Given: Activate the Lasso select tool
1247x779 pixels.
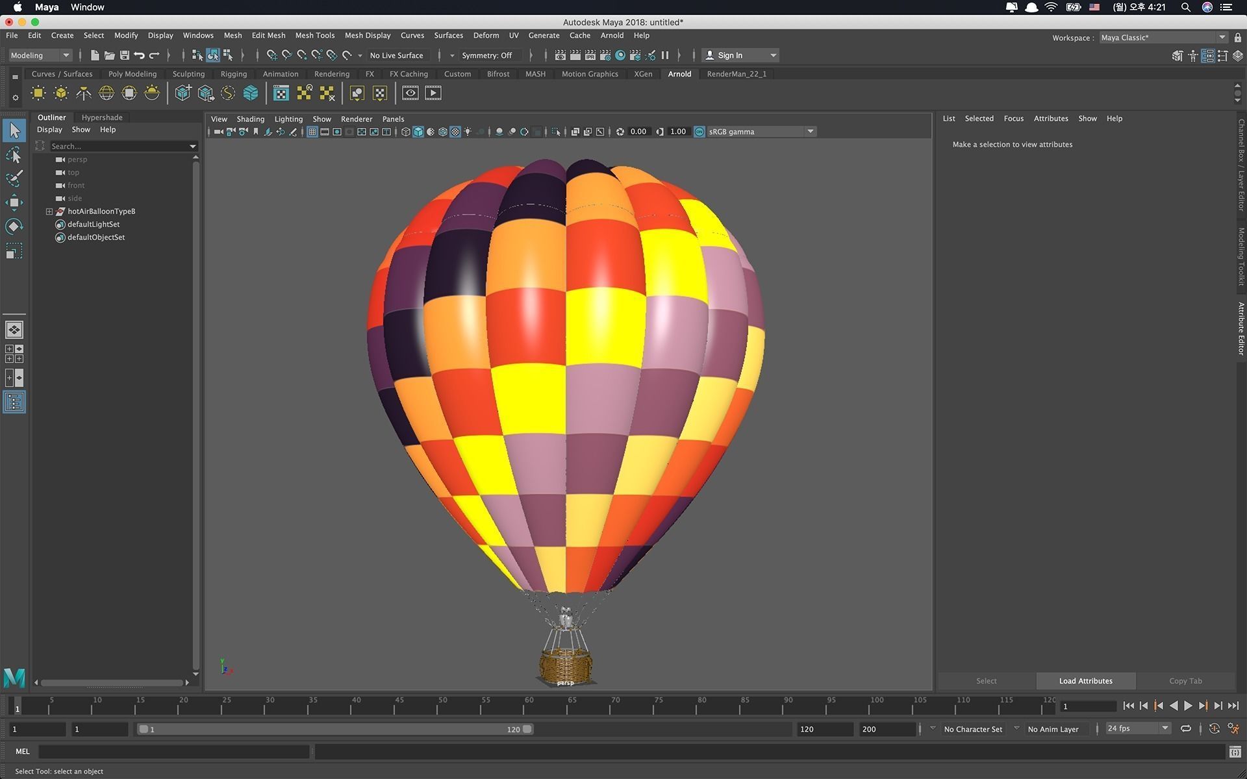Looking at the screenshot, I should click(x=14, y=155).
